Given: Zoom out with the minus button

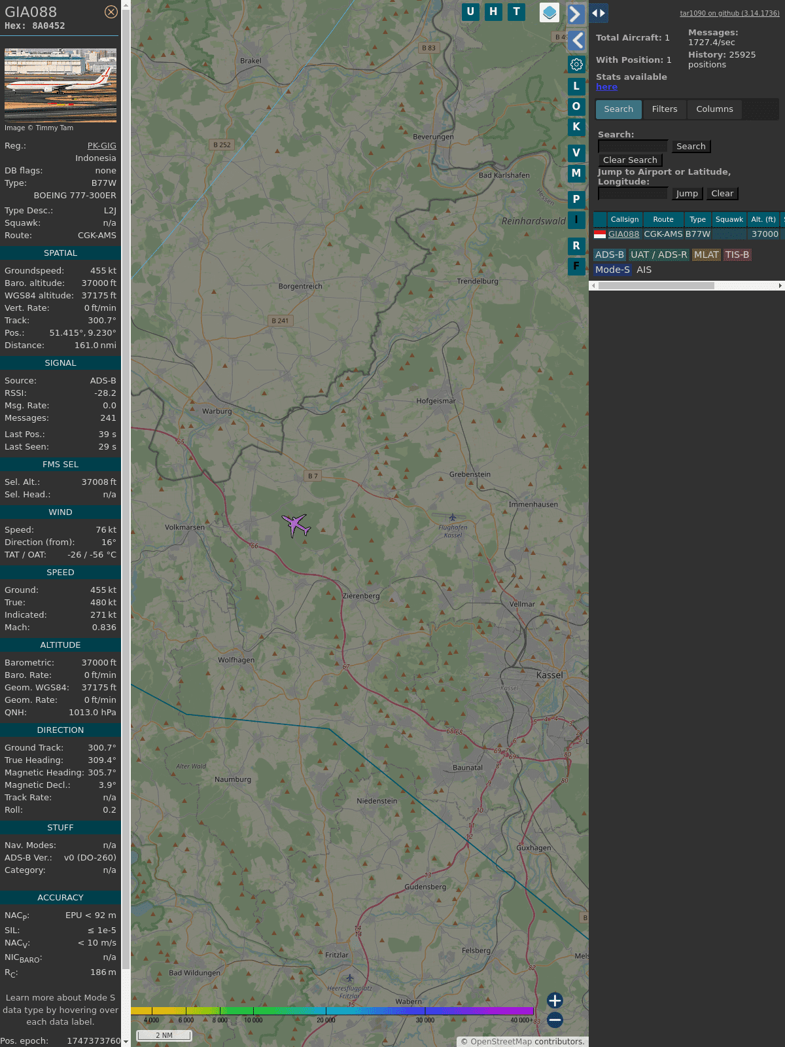Looking at the screenshot, I should (555, 1020).
